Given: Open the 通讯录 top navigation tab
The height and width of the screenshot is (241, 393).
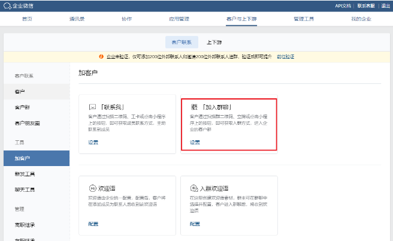Looking at the screenshot, I should (77, 19).
